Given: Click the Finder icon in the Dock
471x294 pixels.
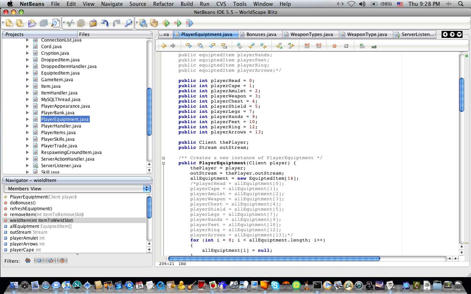Looking at the screenshot, I should pyautogui.click(x=14, y=285).
